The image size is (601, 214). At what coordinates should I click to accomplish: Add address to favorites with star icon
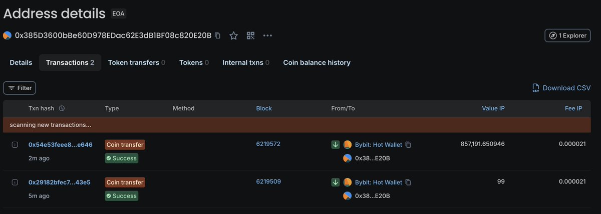(233, 35)
